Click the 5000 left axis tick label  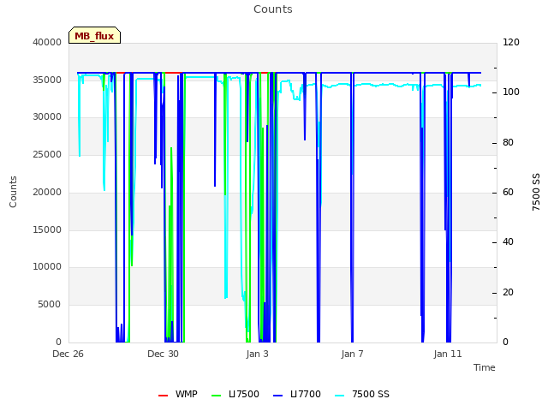pyautogui.click(x=50, y=305)
